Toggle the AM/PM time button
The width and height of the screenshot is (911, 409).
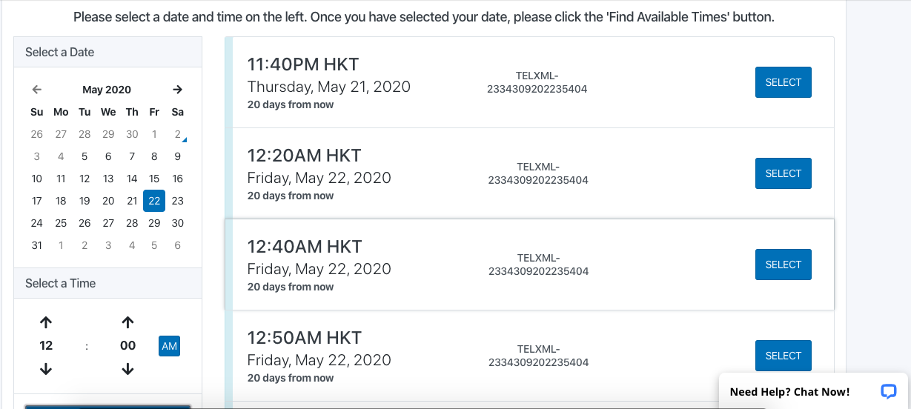click(169, 346)
